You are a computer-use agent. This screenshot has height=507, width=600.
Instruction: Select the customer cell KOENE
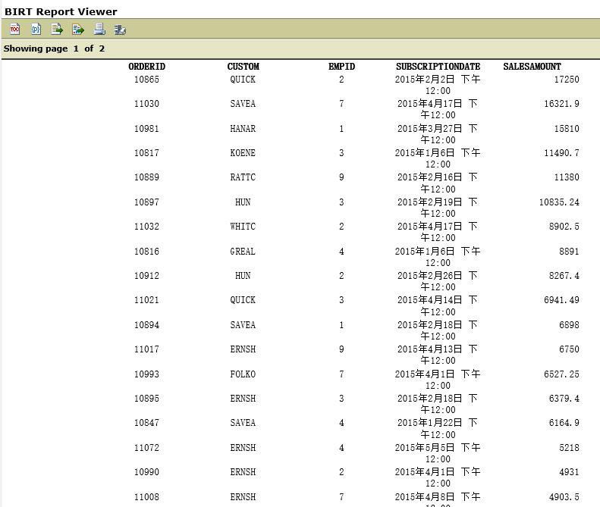[x=243, y=153]
